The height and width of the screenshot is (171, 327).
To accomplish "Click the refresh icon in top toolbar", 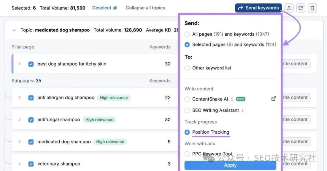I will point(301,8).
